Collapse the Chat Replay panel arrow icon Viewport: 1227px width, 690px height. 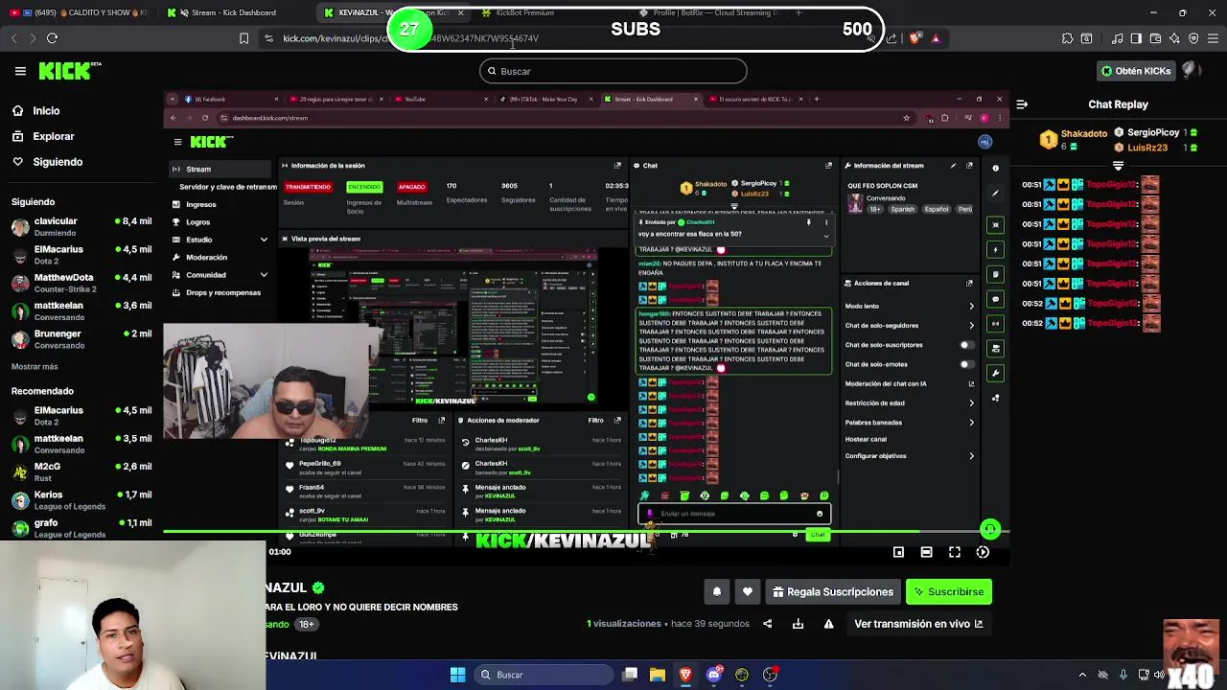(x=1022, y=104)
